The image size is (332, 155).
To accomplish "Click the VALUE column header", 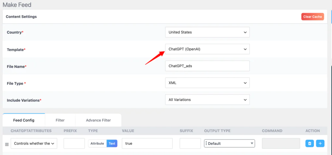I will [x=128, y=131].
